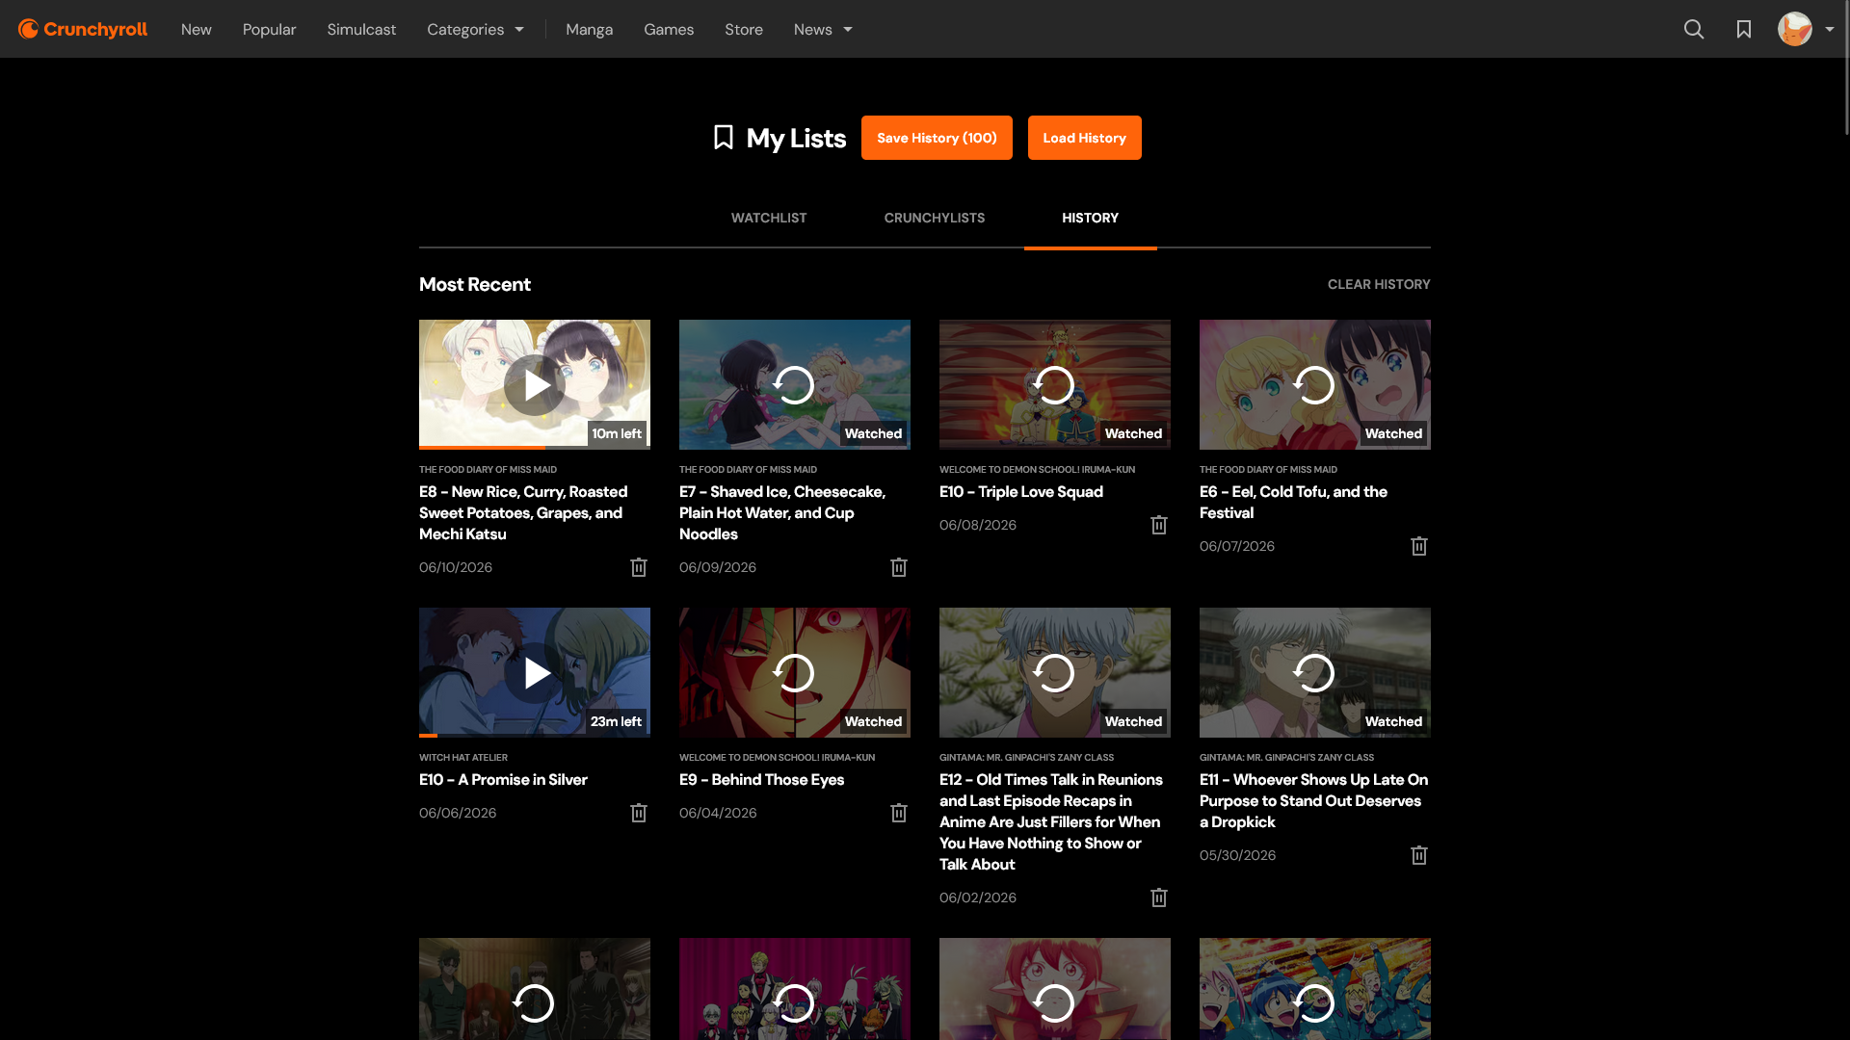The width and height of the screenshot is (1850, 1040).
Task: Click the Clear History link
Action: [x=1379, y=284]
